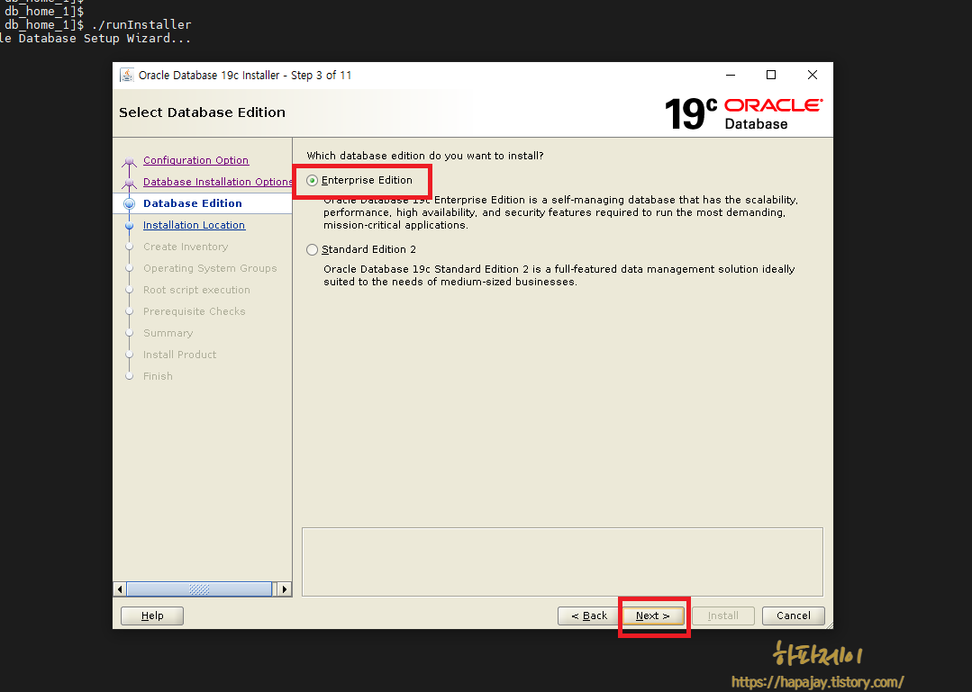Image resolution: width=972 pixels, height=692 pixels.
Task: Click the ./runInstaller command in terminal
Action: (141, 25)
